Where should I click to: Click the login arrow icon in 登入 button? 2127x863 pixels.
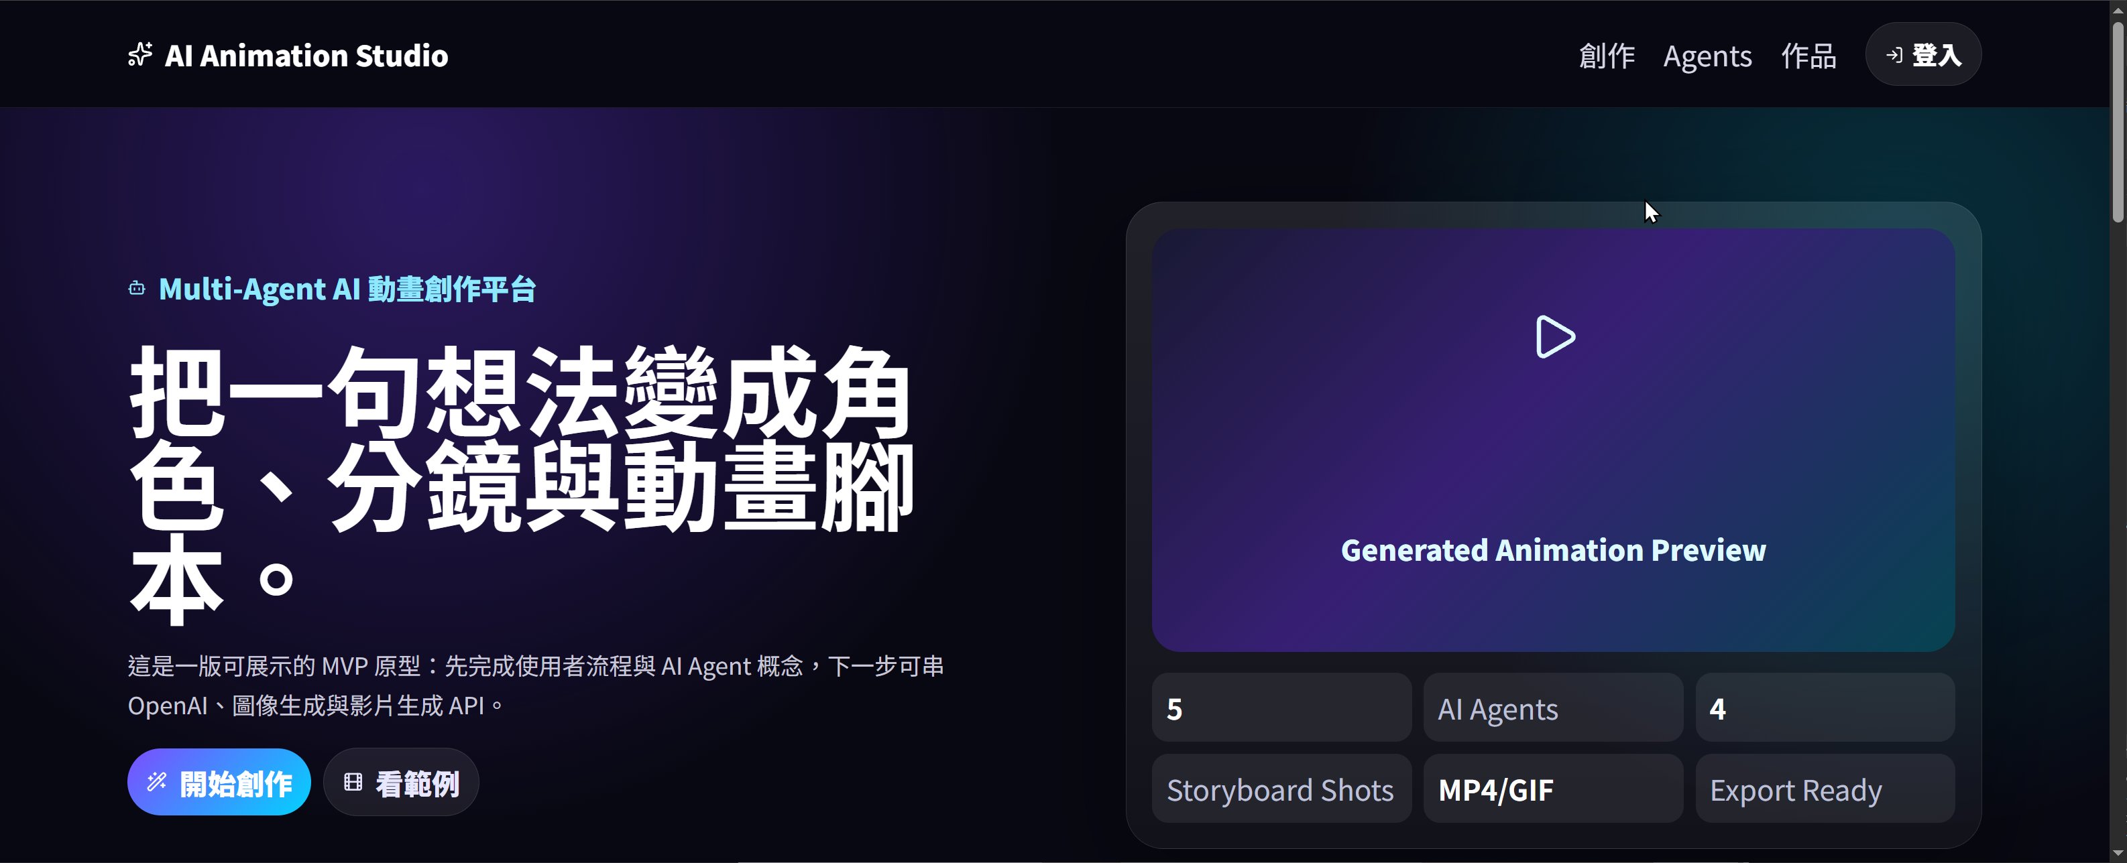(x=1894, y=56)
